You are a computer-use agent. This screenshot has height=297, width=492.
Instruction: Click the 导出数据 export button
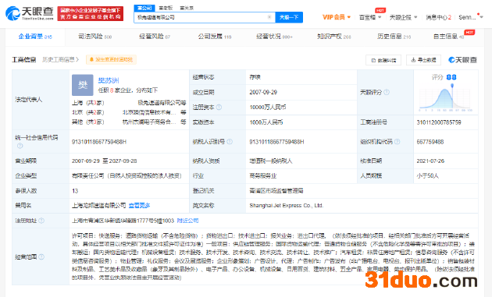tap(423, 60)
